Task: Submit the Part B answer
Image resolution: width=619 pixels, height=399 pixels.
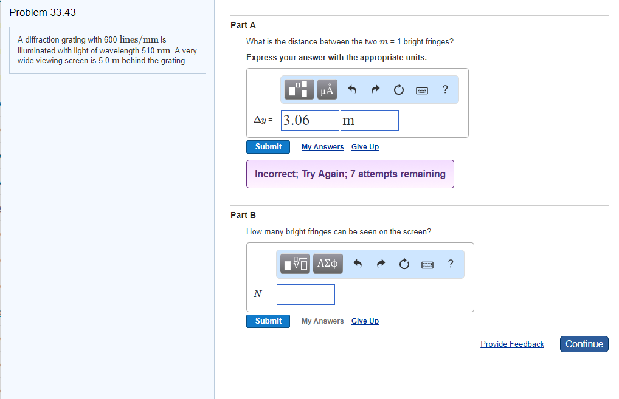Action: pyautogui.click(x=268, y=321)
